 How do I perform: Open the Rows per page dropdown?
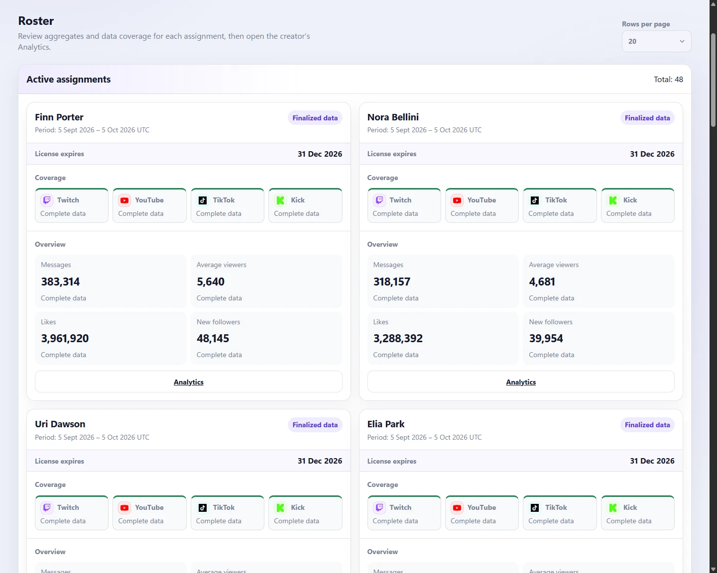(656, 41)
